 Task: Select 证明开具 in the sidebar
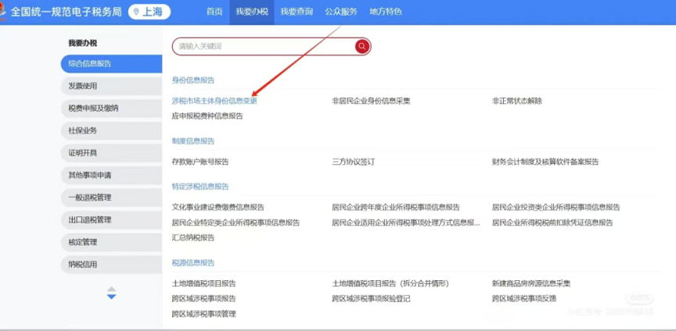pyautogui.click(x=83, y=153)
